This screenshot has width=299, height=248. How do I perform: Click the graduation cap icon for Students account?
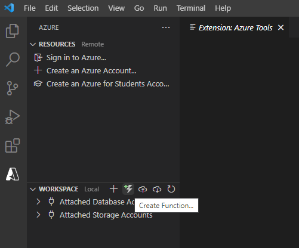pyautogui.click(x=38, y=83)
